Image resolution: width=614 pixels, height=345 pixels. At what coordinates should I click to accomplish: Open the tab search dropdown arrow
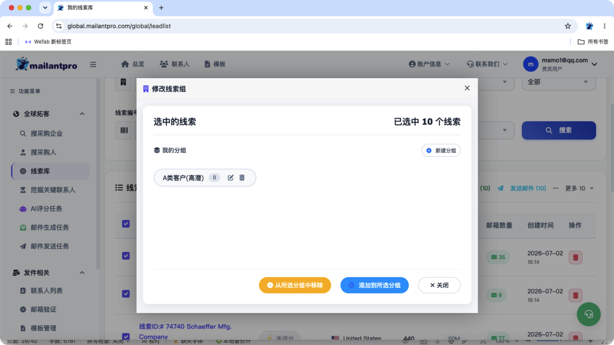45,8
